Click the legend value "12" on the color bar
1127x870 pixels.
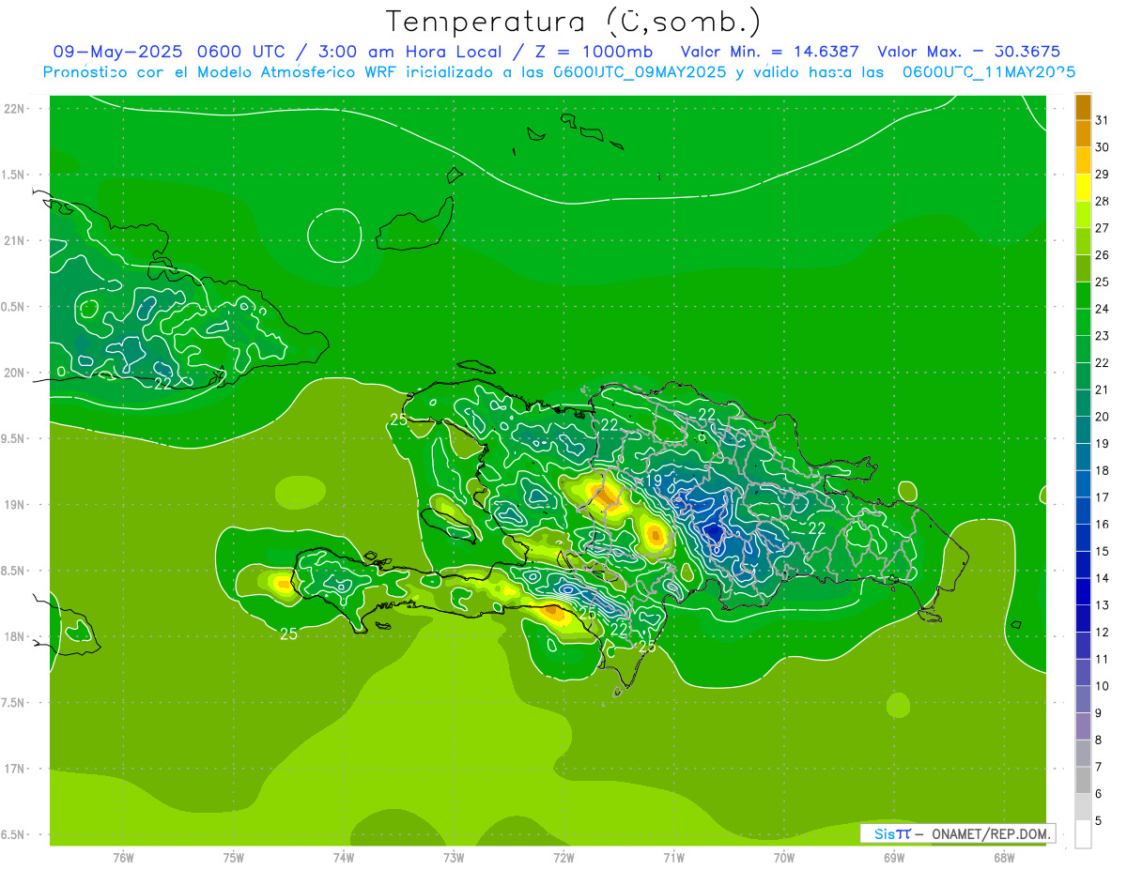click(x=1103, y=633)
